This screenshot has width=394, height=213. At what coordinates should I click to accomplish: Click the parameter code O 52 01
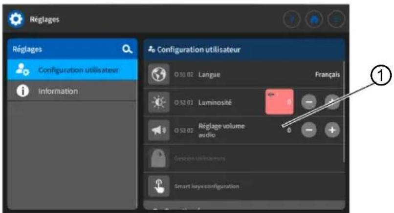(x=184, y=102)
